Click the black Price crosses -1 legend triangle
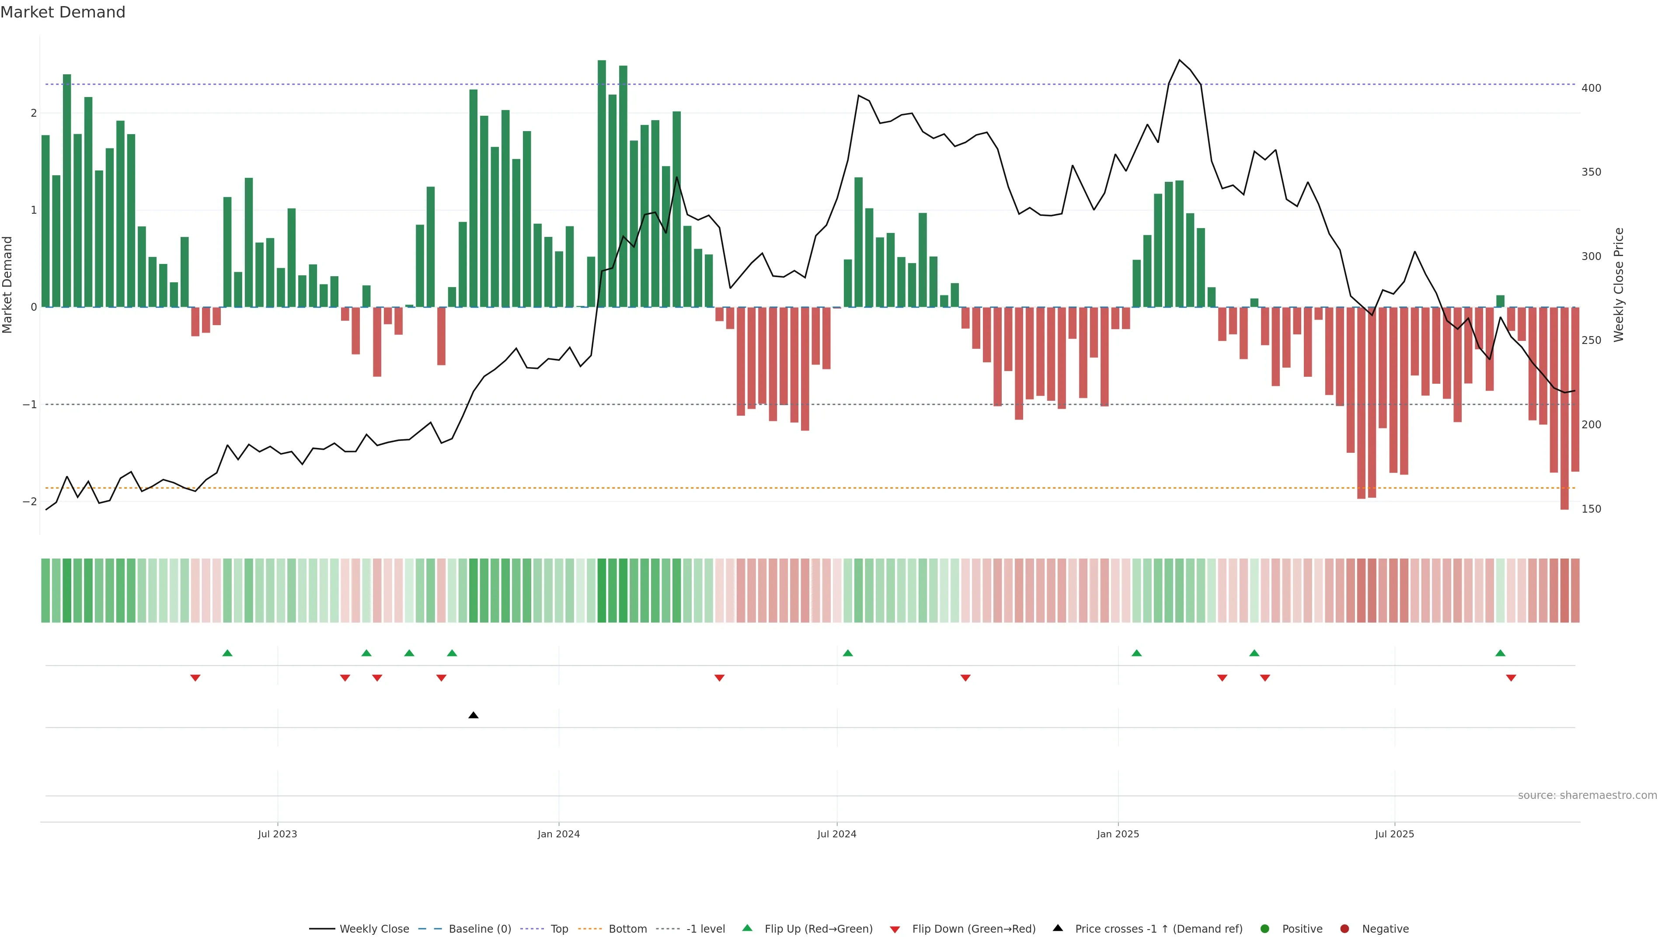Screen dimensions: 1679x944 1058,928
